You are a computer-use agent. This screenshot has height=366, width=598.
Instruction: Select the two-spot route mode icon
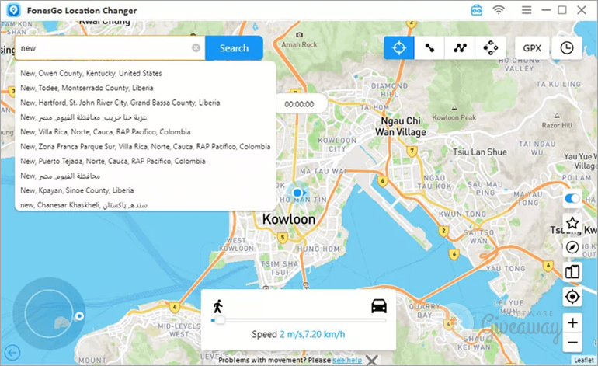429,48
